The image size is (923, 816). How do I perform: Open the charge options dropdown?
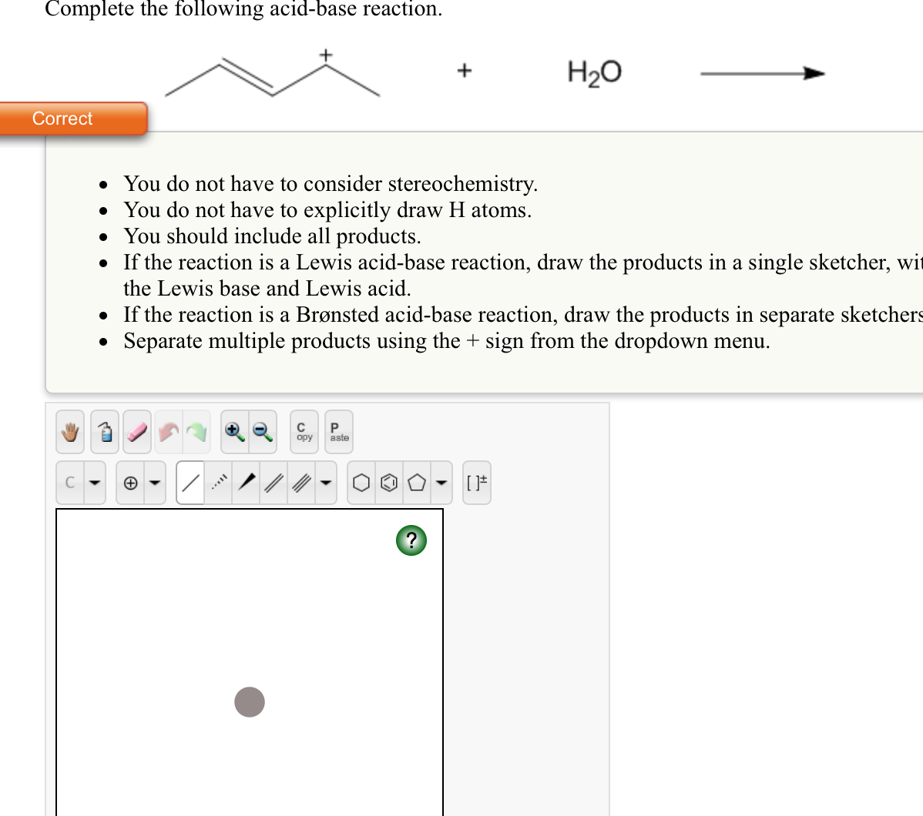155,483
